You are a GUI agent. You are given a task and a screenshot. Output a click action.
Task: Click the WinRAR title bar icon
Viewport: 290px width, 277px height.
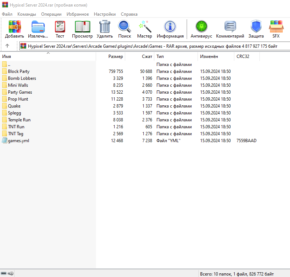[5, 5]
